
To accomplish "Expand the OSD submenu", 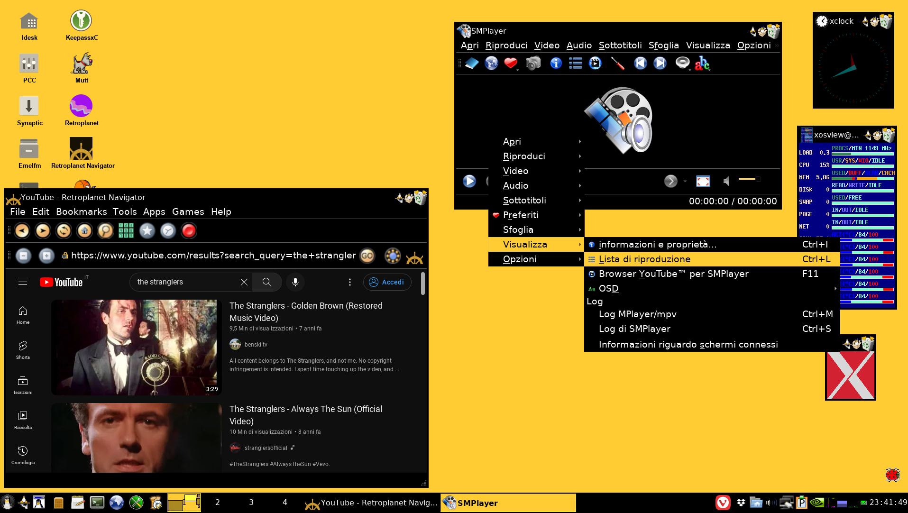I will click(x=712, y=289).
